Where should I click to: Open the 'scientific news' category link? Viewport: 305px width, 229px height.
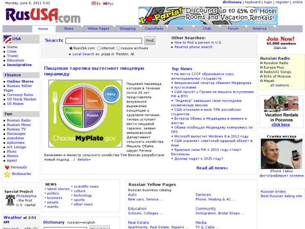click(x=86, y=187)
